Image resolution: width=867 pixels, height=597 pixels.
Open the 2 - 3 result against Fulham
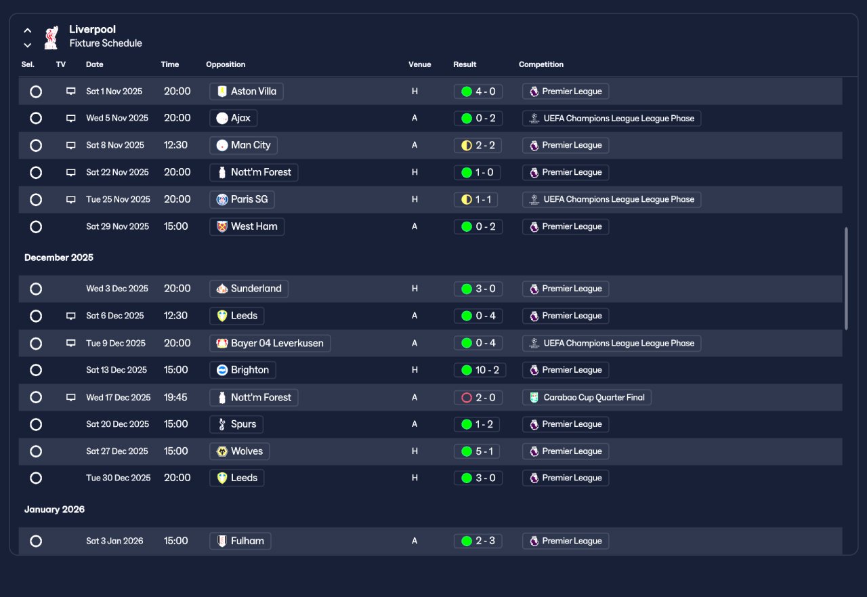point(478,541)
